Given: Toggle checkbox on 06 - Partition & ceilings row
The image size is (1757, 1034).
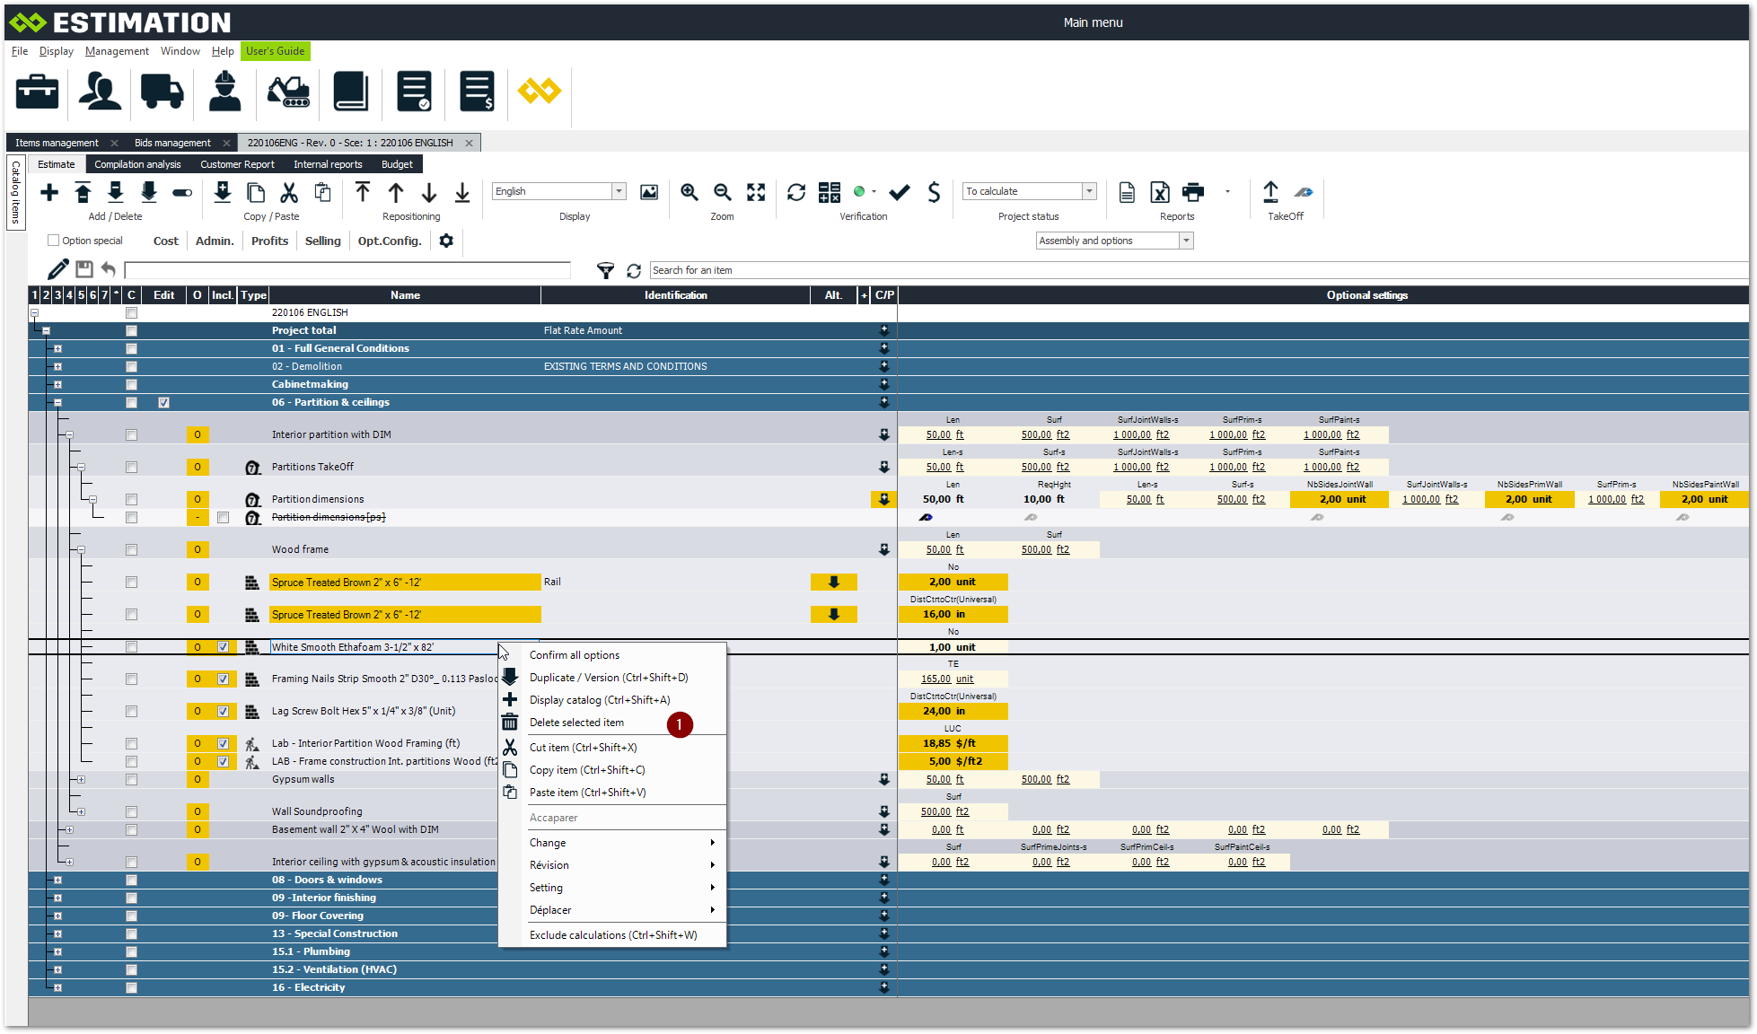Looking at the screenshot, I should pos(163,403).
